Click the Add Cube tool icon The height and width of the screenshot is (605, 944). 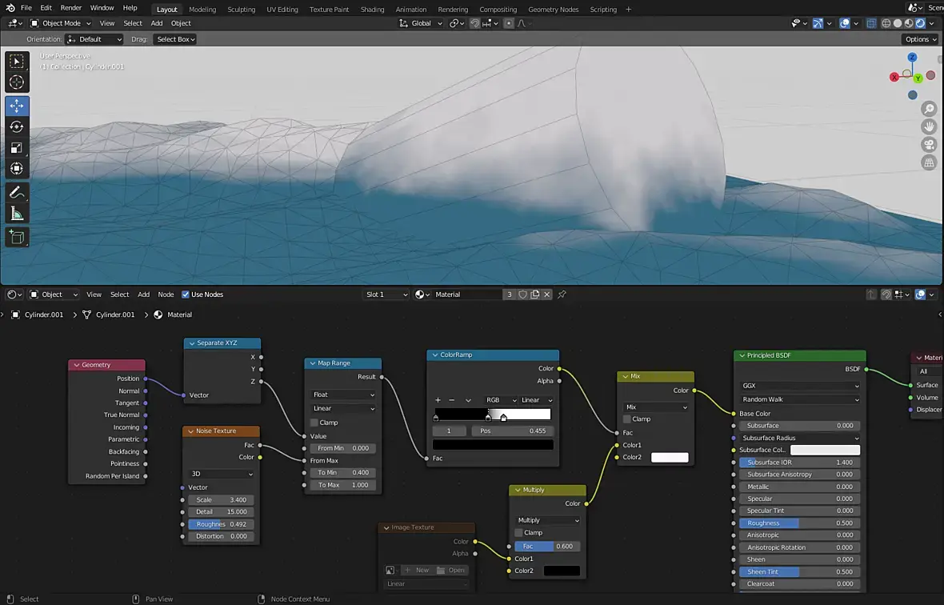[17, 237]
